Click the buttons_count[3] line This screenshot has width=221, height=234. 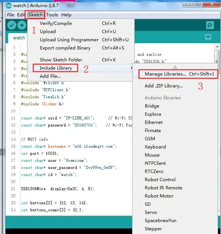pos(52,210)
